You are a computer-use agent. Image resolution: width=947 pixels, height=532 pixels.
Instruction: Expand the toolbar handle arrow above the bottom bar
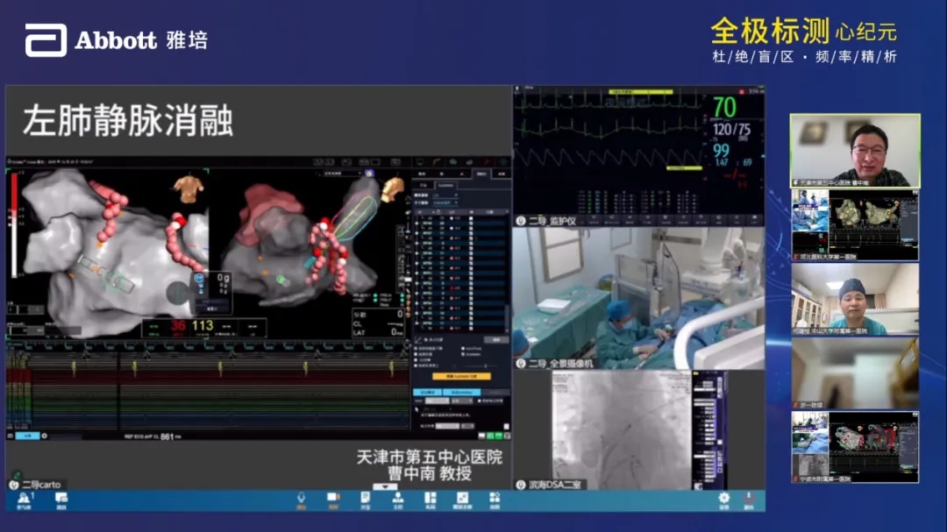tap(380, 486)
